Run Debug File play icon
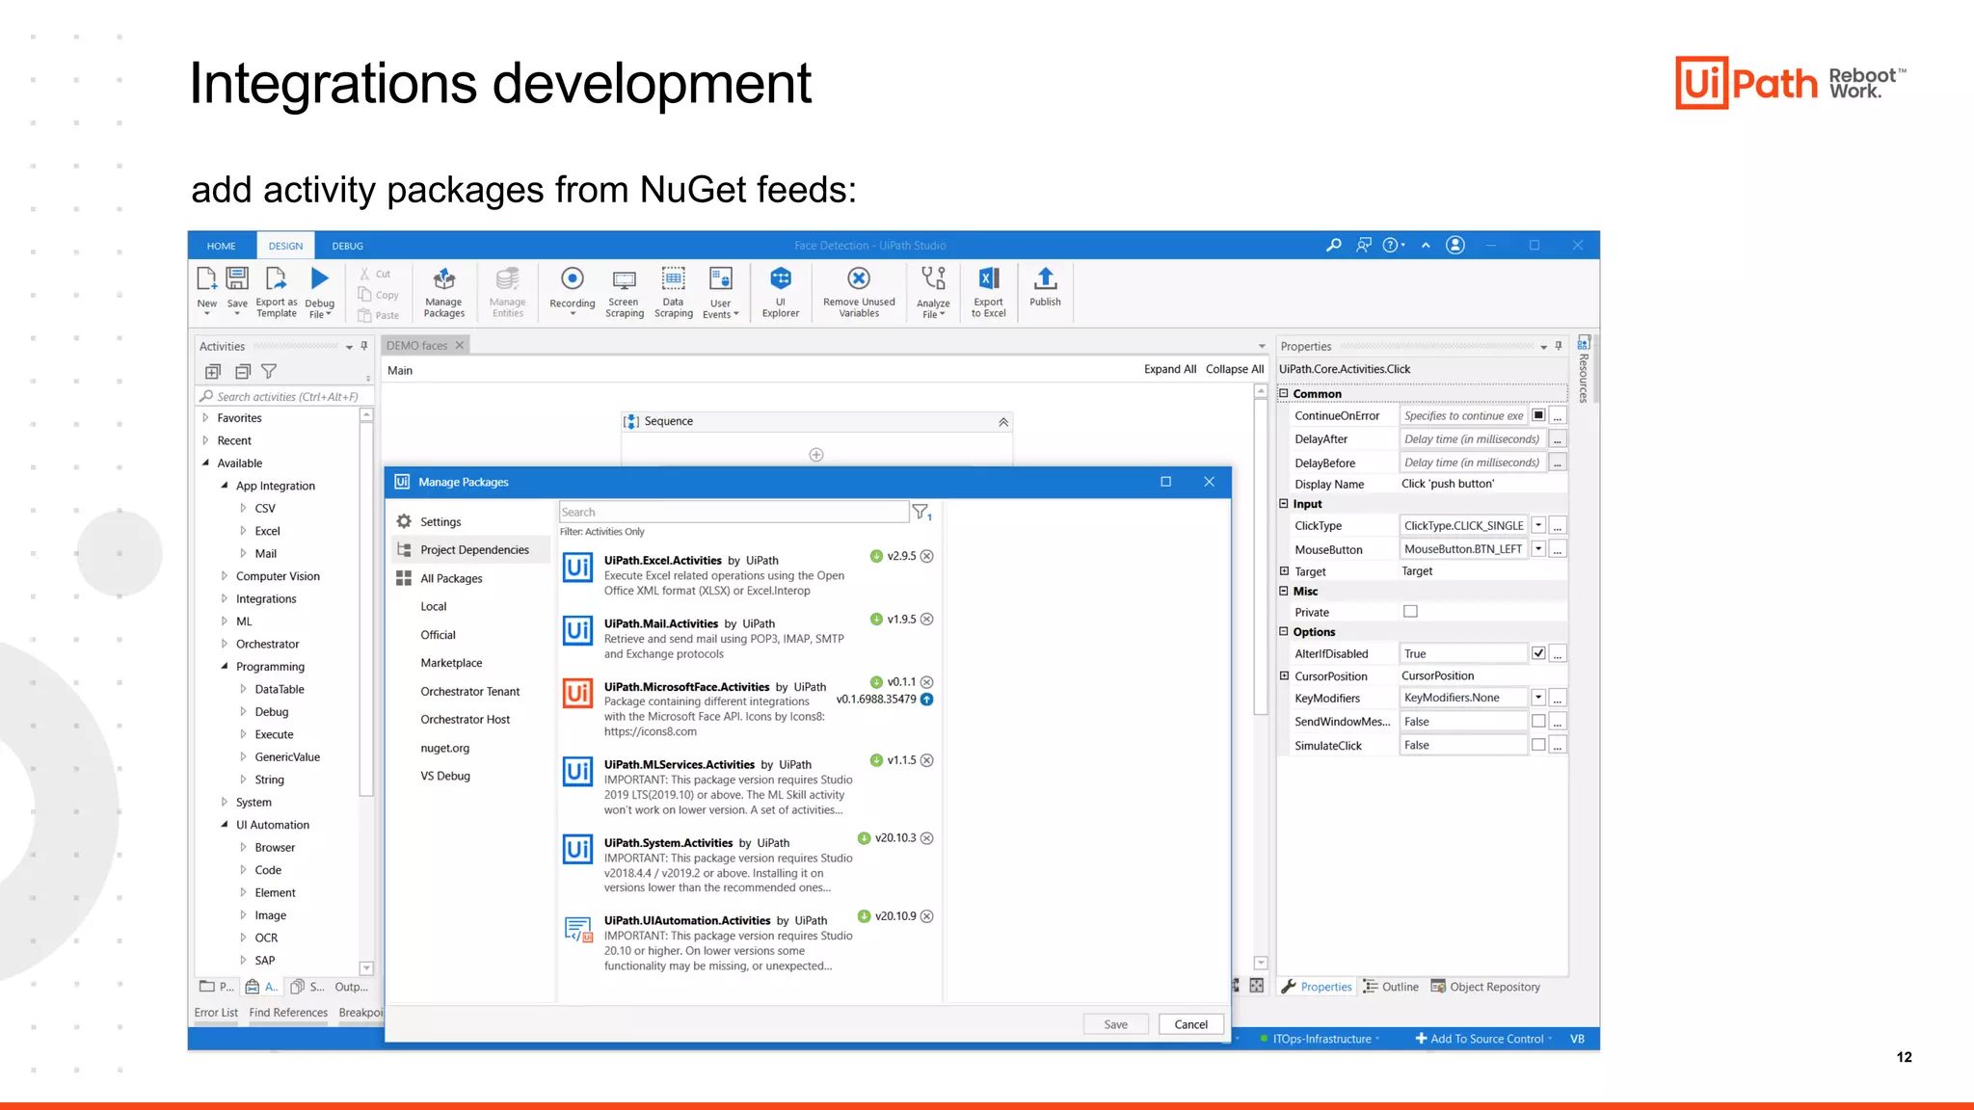1974x1110 pixels. pos(319,279)
